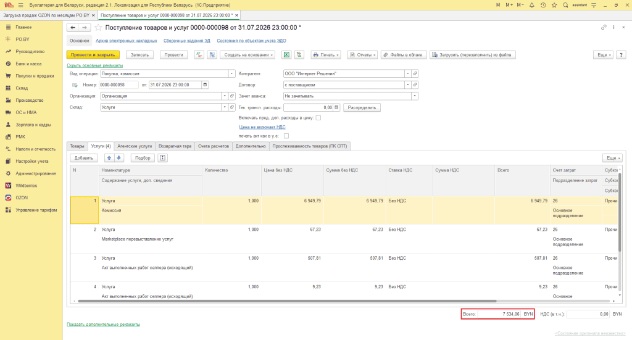632x340 pixels.
Task: Switch to Счета расчетов tab
Action: (214, 146)
